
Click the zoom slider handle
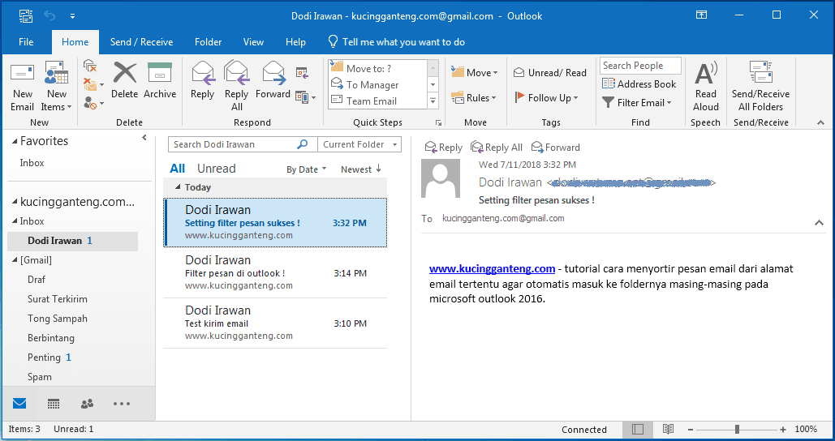tap(737, 430)
